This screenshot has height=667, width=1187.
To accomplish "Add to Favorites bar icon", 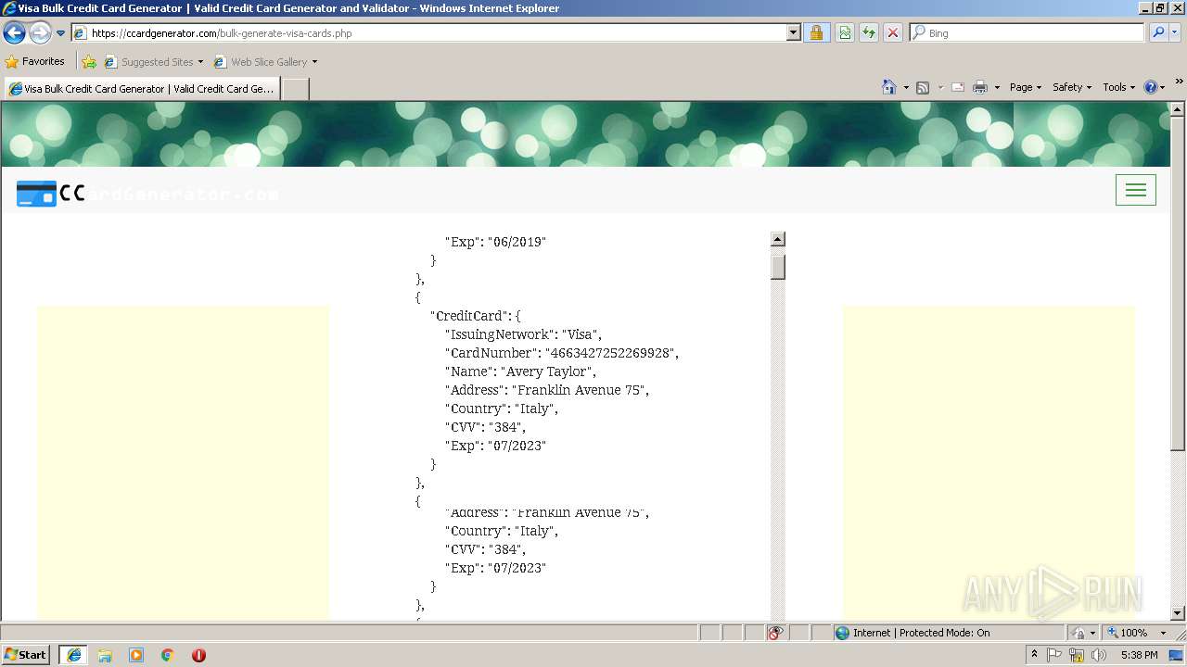I will pyautogui.click(x=89, y=62).
